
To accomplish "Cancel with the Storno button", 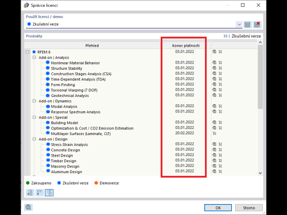I will point(249,208).
